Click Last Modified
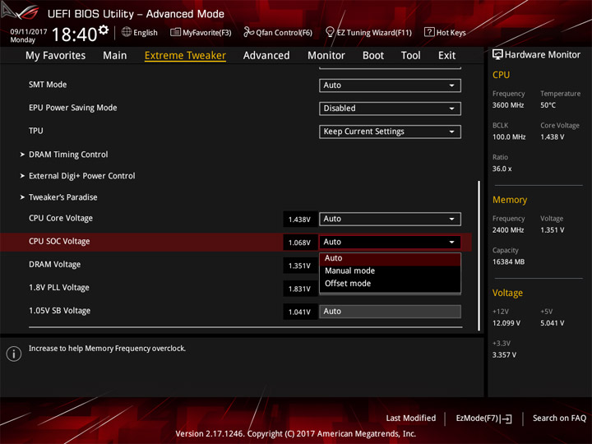This screenshot has height=444, width=592. click(x=410, y=419)
